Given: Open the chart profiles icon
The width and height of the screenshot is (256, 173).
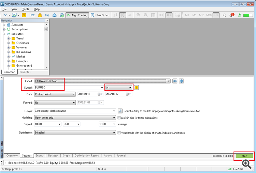Looking at the screenshot, I should (14, 15).
